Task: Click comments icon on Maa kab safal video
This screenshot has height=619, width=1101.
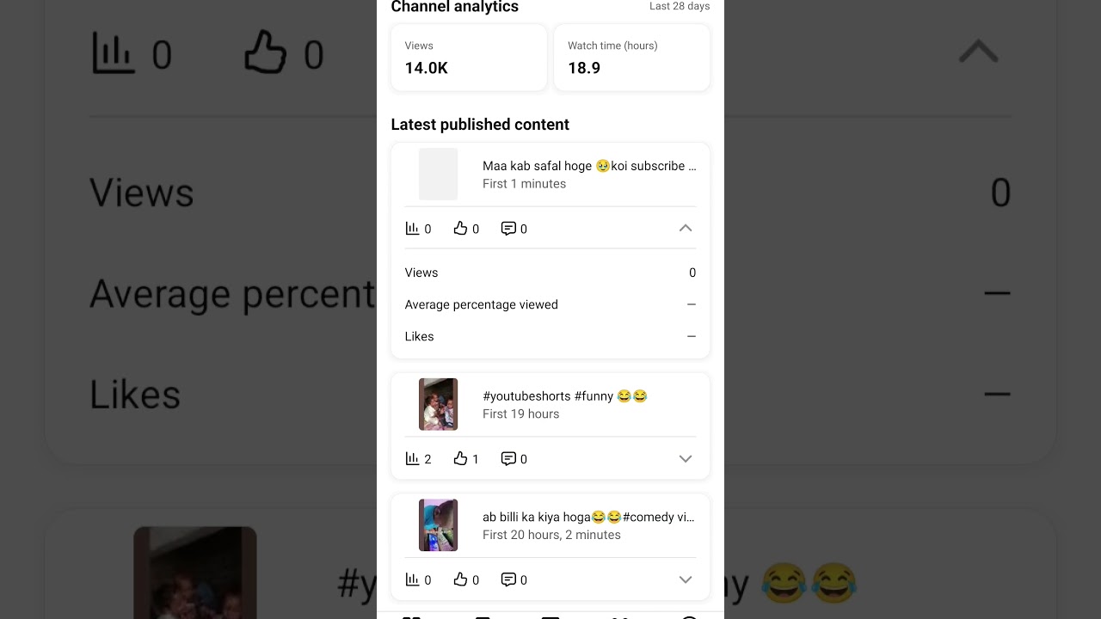Action: (x=508, y=229)
